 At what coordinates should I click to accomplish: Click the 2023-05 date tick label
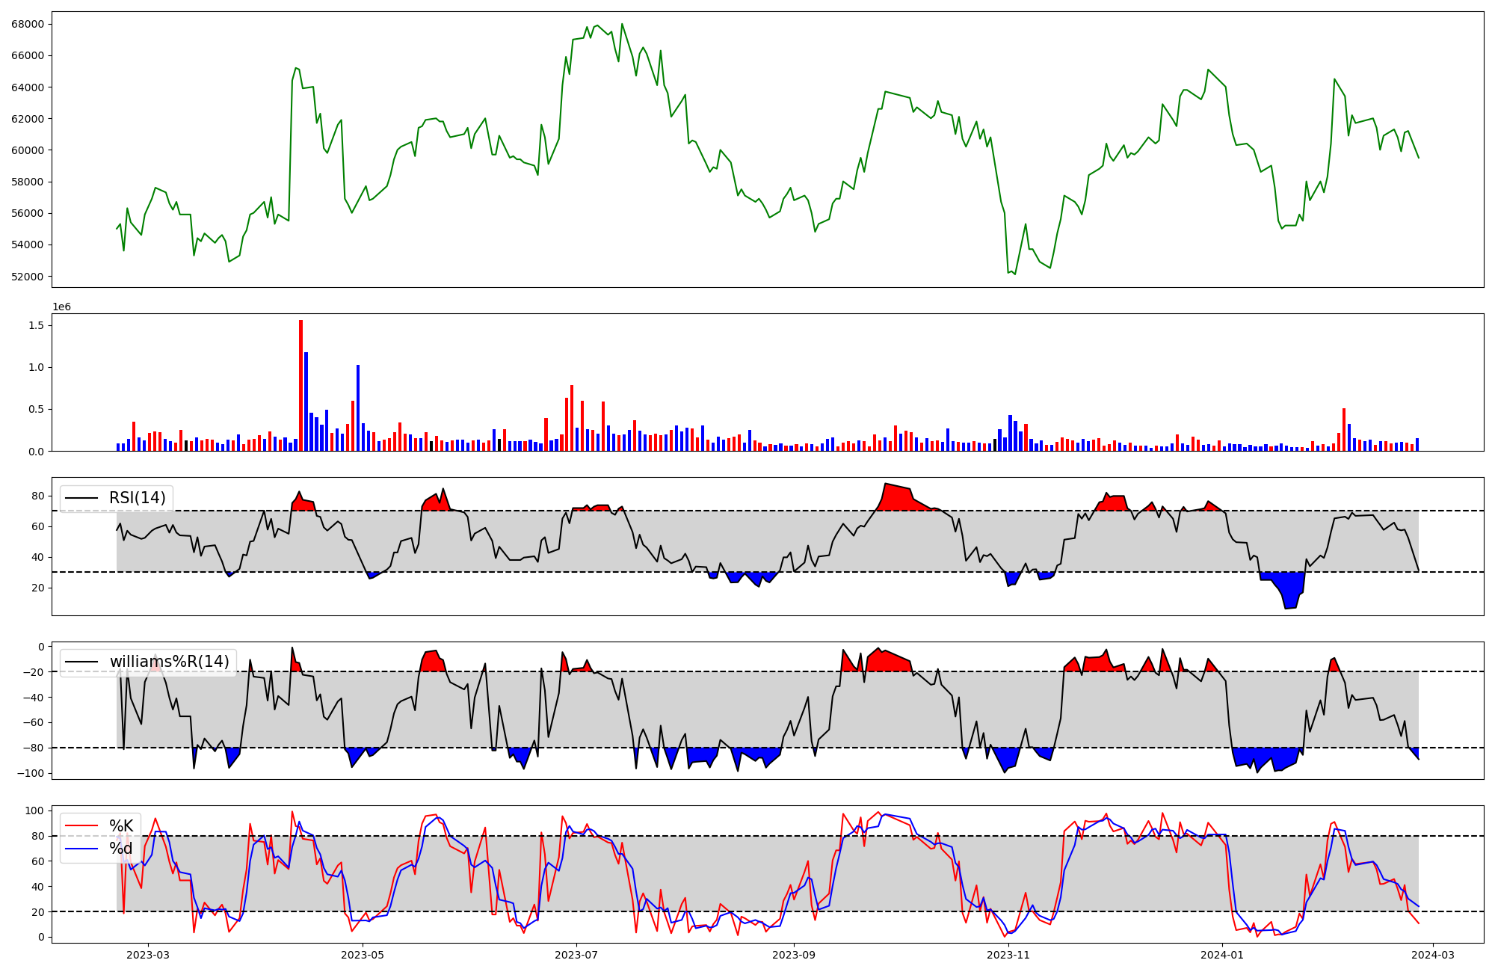[x=363, y=955]
